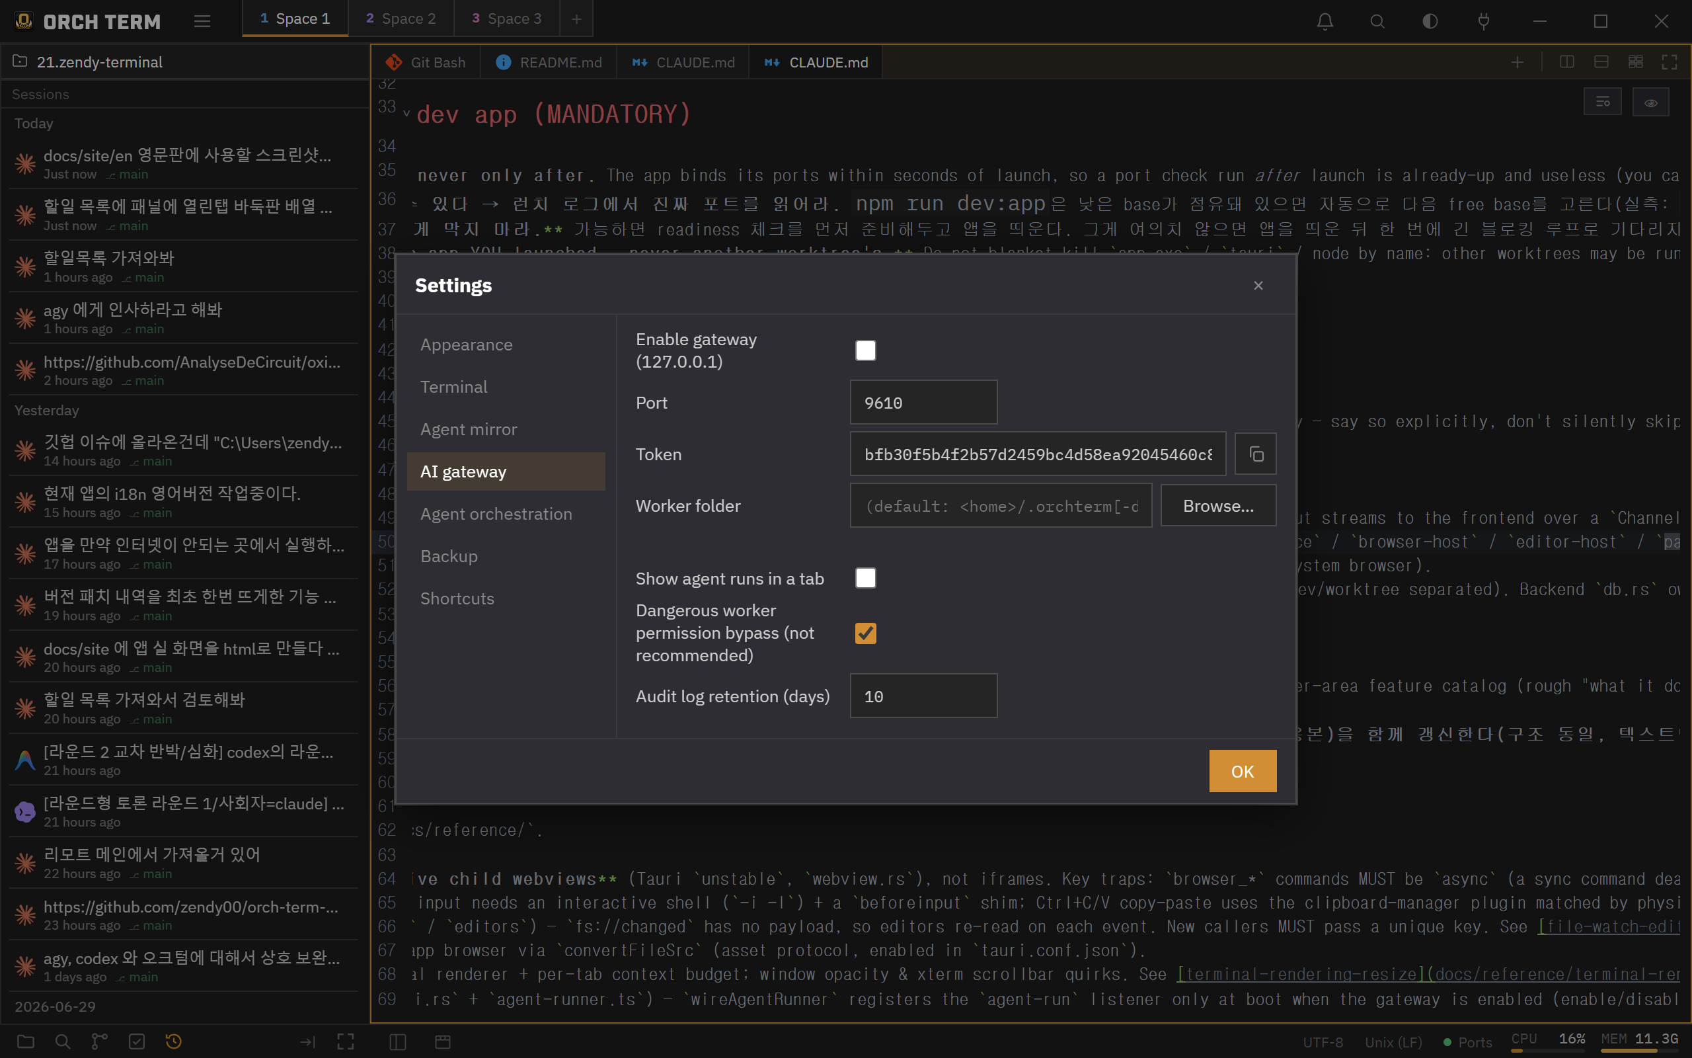Switch to Space 2
Viewport: 1692px width, 1058px height.
401,19
